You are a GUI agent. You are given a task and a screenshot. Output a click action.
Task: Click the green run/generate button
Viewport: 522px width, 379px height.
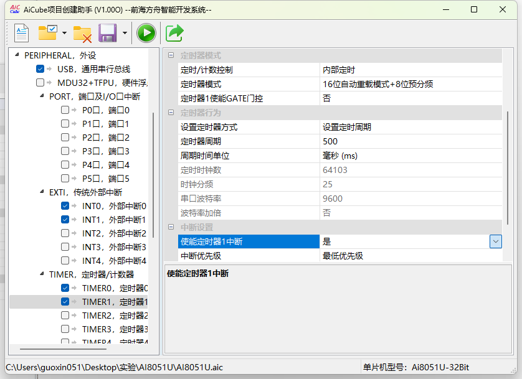pos(146,33)
